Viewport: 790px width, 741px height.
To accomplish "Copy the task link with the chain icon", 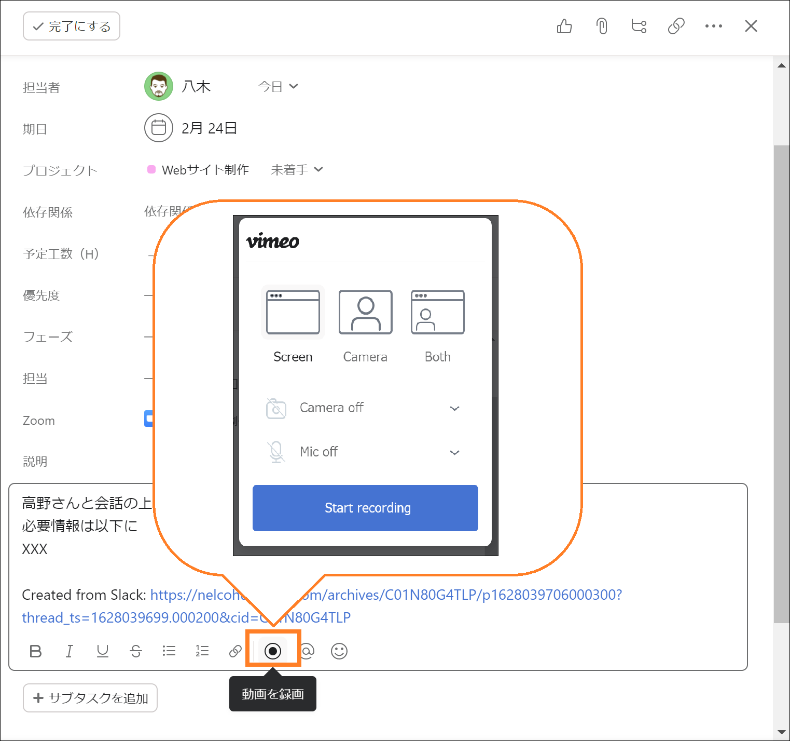I will 676,26.
